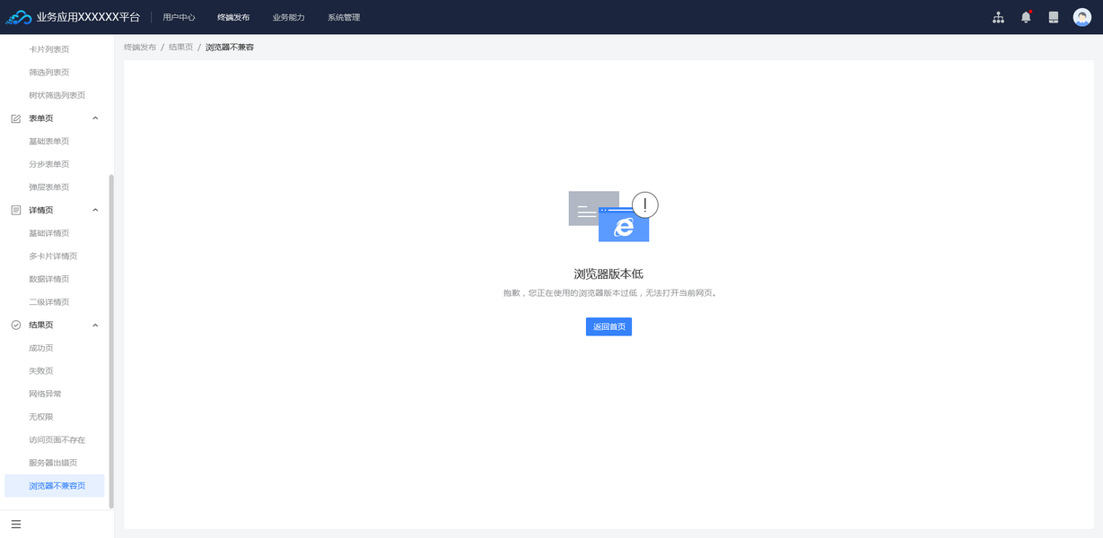Click the browser version apology message text
The height and width of the screenshot is (538, 1103).
tap(609, 293)
